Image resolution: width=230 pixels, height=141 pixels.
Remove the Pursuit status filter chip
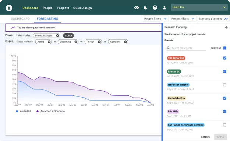pyautogui.click(x=99, y=42)
